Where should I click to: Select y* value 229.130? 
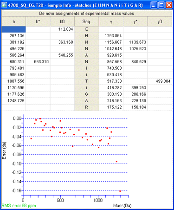click(x=139, y=101)
